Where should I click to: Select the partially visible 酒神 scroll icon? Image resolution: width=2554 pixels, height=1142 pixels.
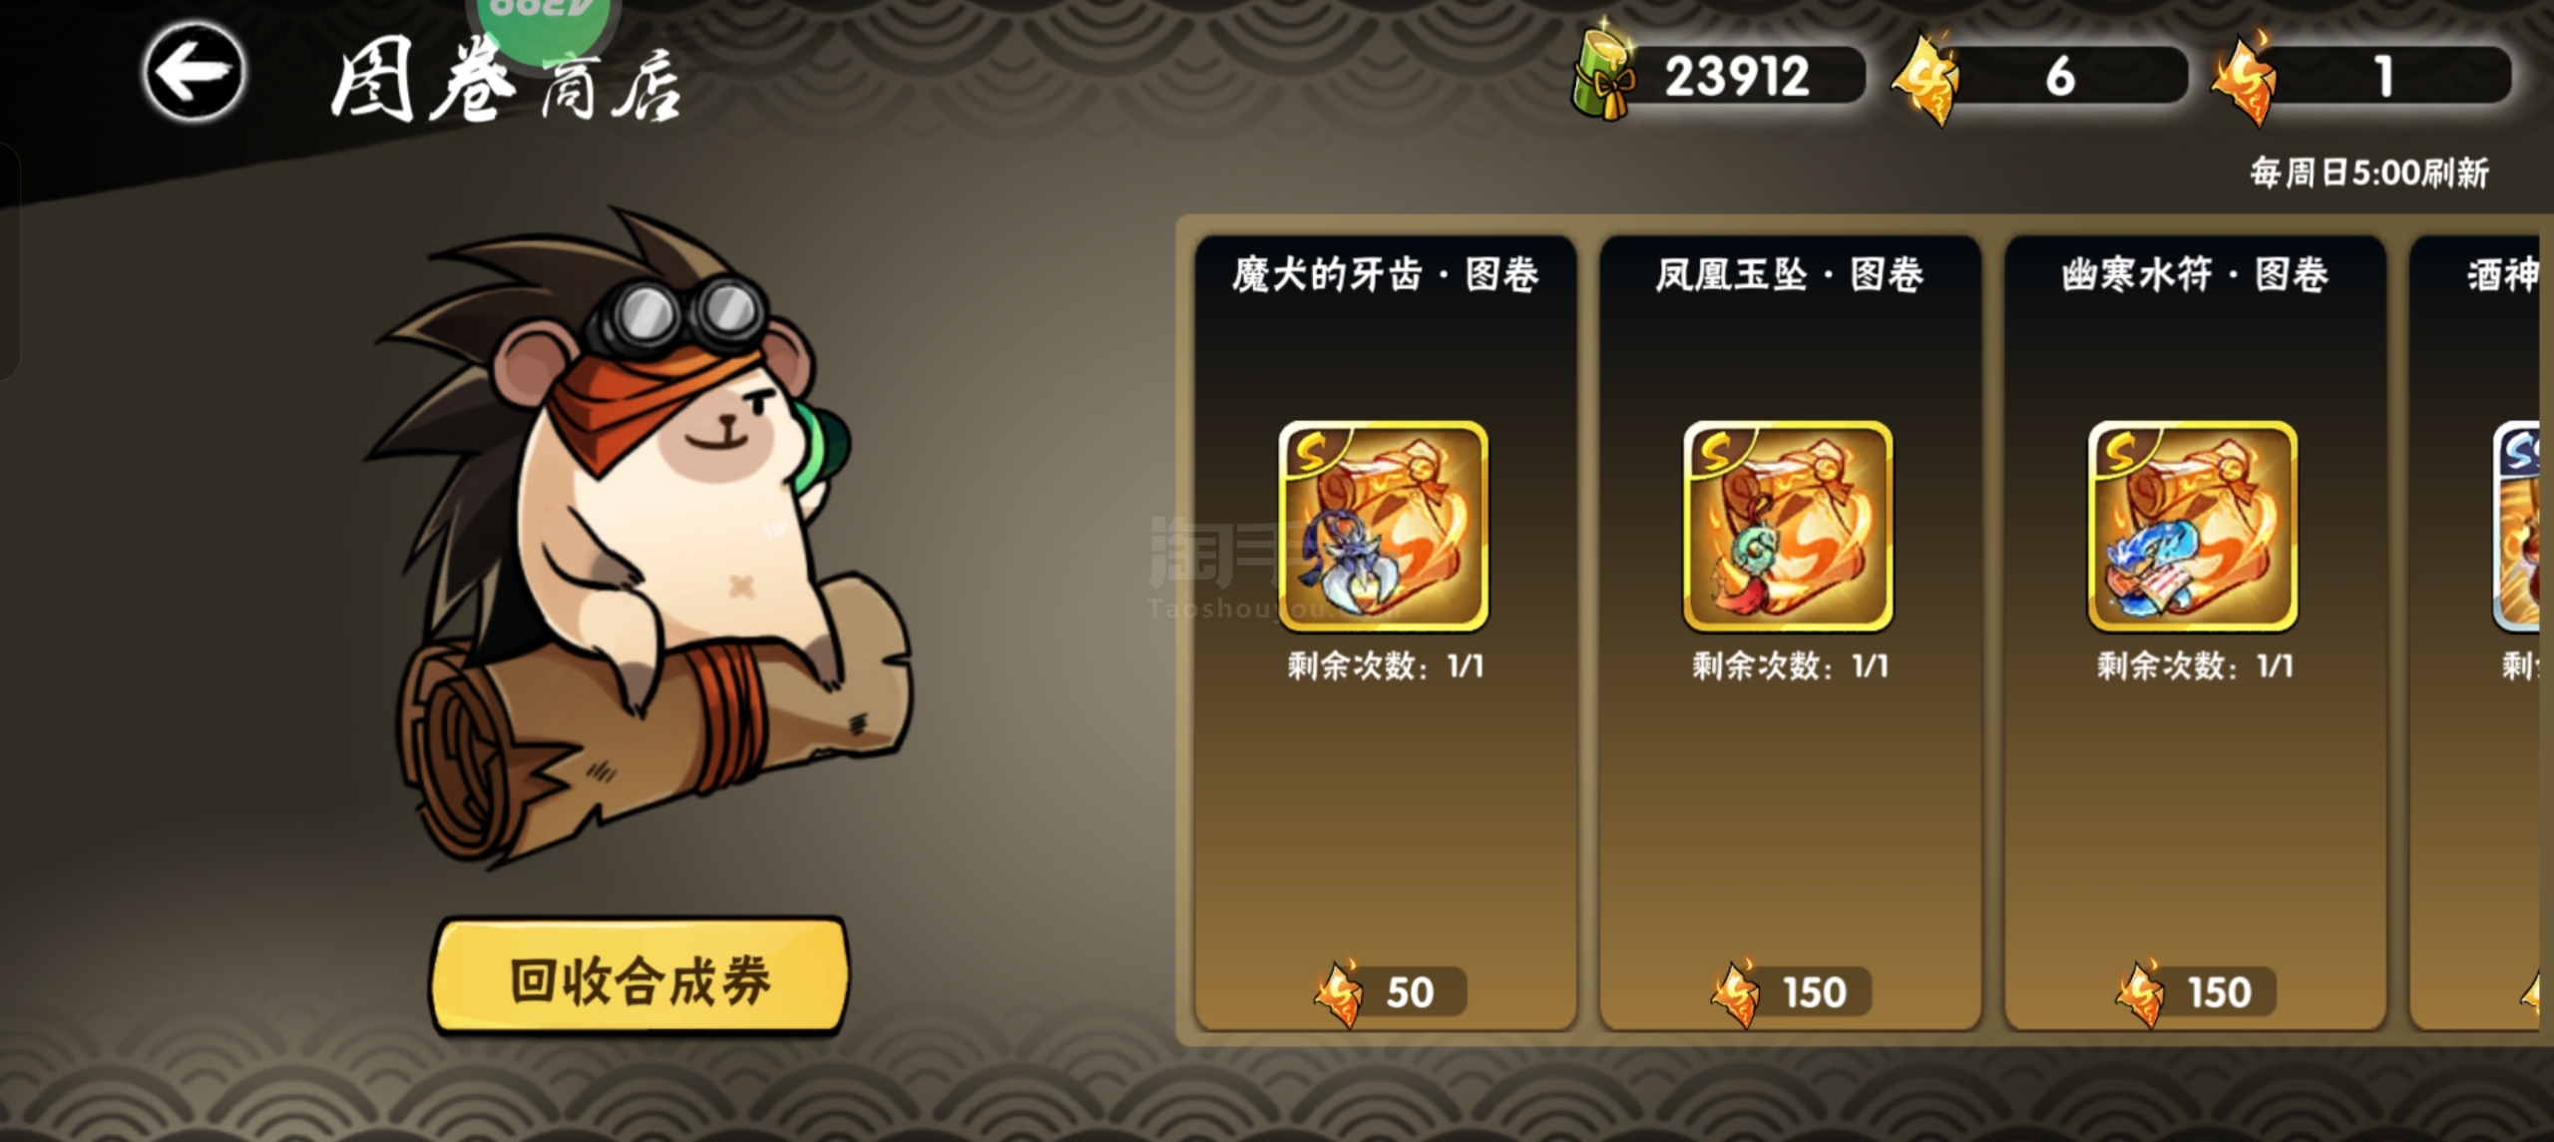click(2516, 527)
